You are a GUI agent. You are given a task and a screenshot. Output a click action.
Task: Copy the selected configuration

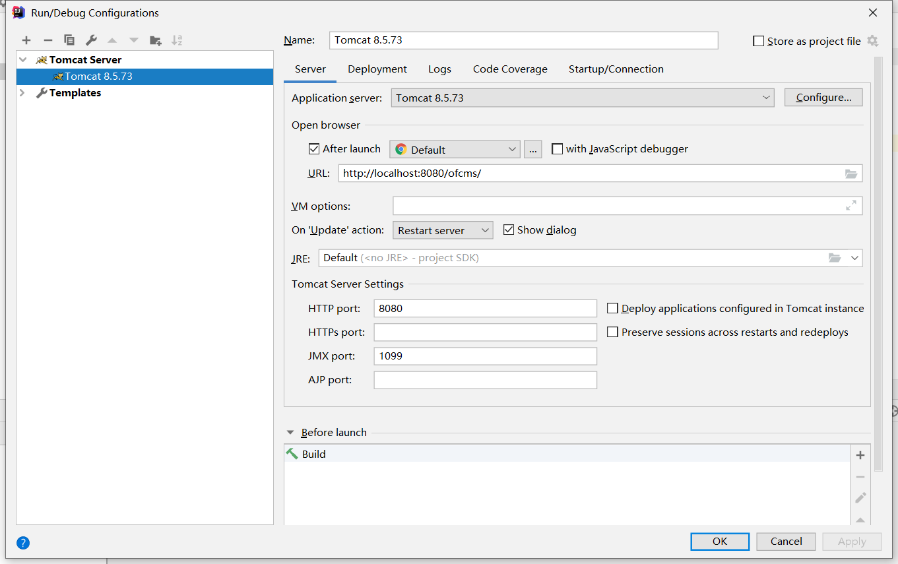(x=69, y=40)
